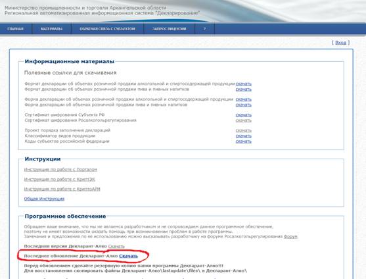Open the Росалкогольрегулирования Форум link
The width and height of the screenshot is (366, 279).
290,236
